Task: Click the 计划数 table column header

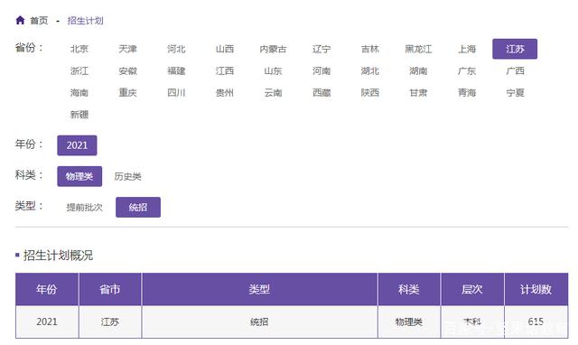Action: click(x=536, y=289)
